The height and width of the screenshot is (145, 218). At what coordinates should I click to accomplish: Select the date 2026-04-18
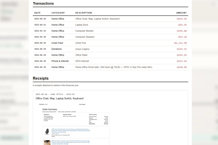(x=40, y=31)
